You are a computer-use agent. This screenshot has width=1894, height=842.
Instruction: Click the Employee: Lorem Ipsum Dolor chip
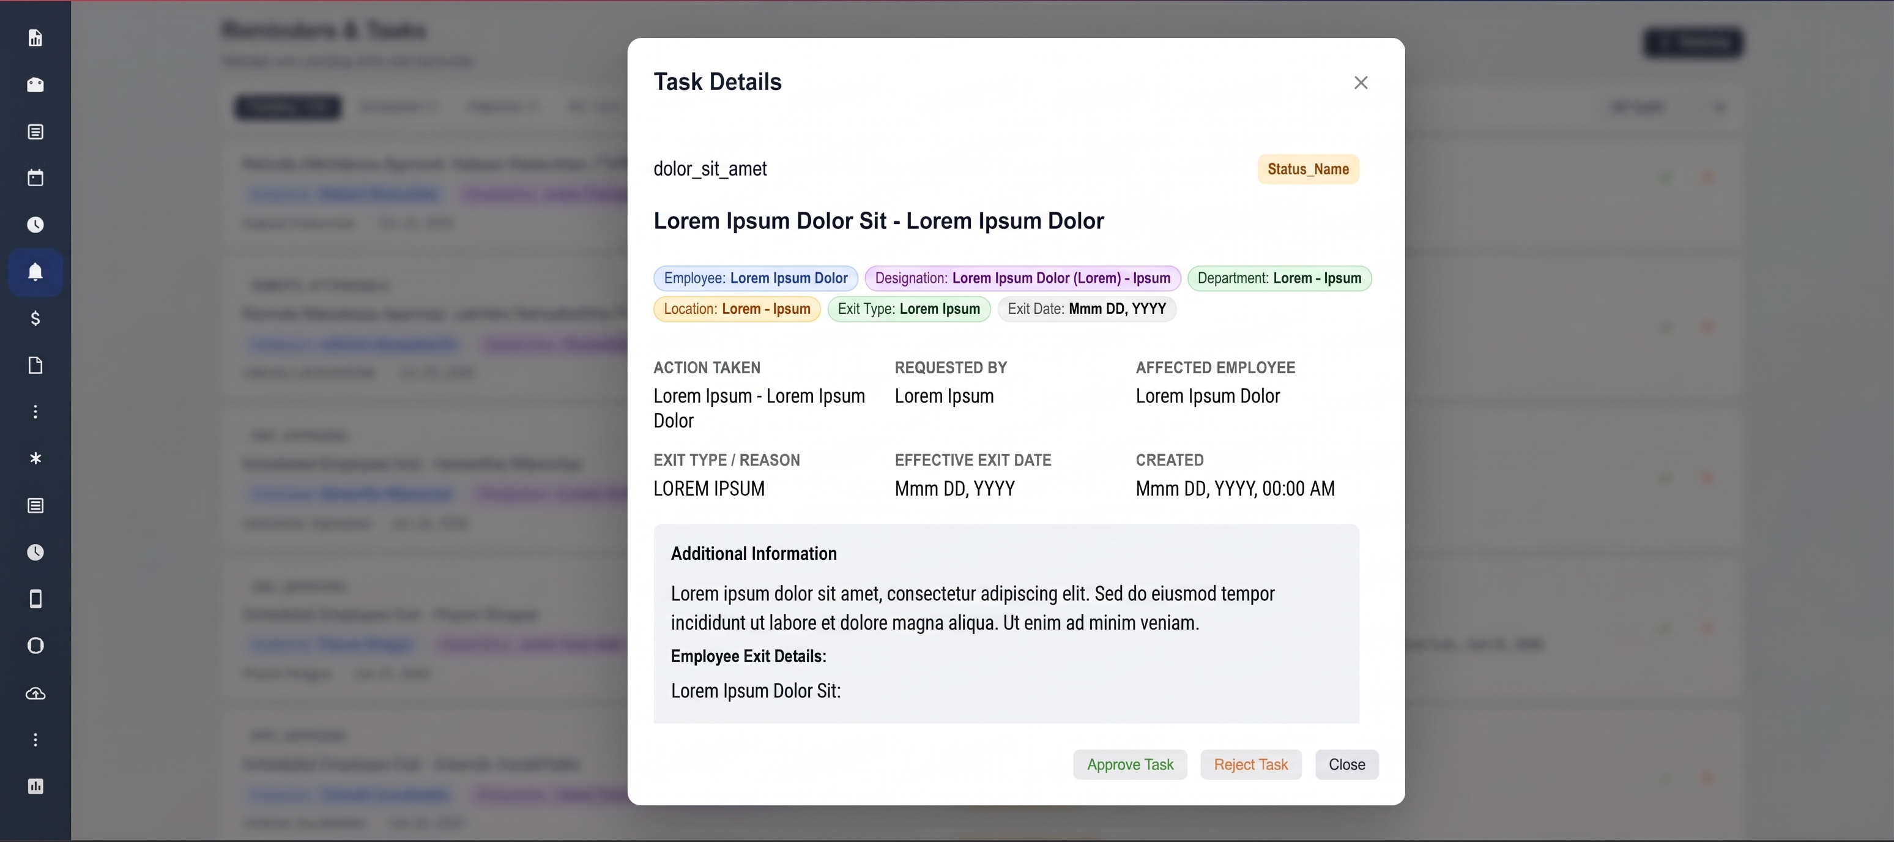click(x=755, y=278)
